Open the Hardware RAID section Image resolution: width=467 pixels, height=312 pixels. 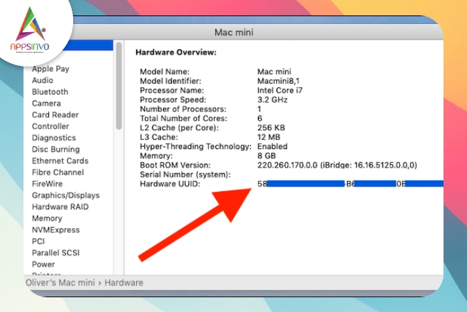(x=60, y=207)
